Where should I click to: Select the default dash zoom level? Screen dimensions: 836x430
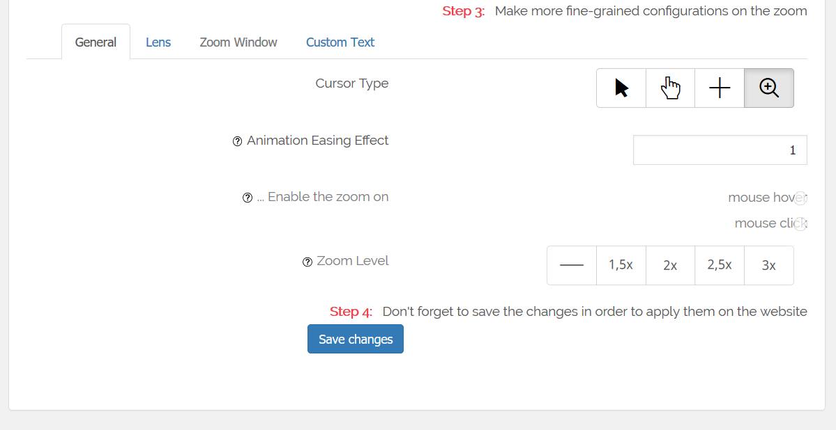pos(572,265)
